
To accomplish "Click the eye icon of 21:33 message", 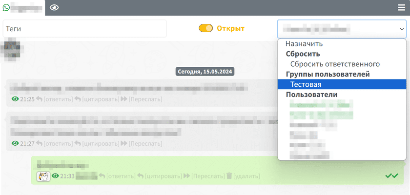I will [x=55, y=176].
